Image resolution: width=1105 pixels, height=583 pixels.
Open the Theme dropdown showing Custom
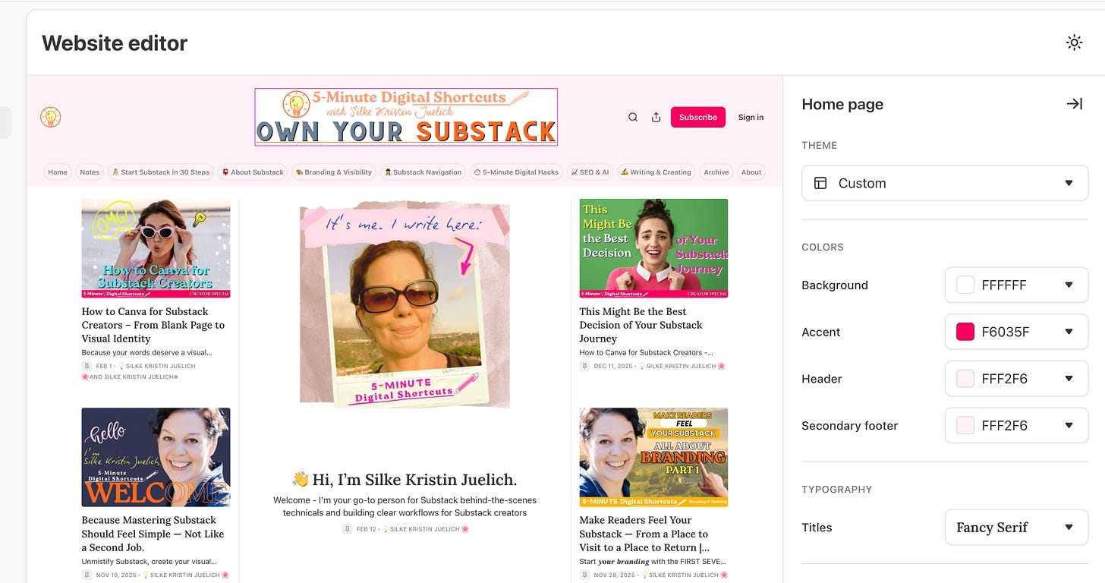[x=945, y=183]
